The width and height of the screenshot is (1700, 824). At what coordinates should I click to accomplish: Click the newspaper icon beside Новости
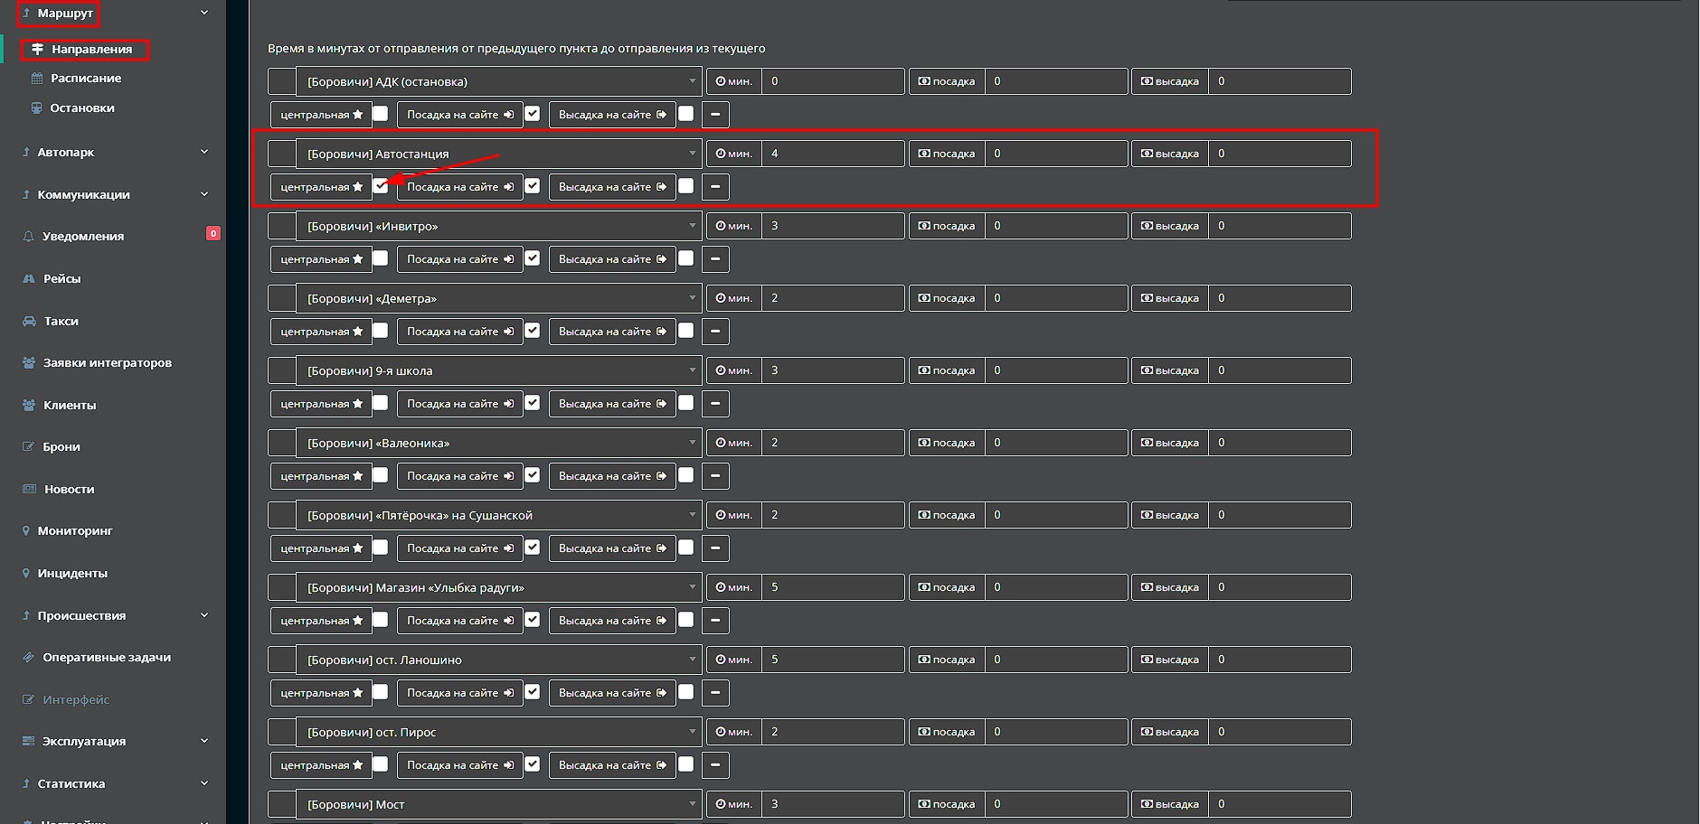pyautogui.click(x=29, y=490)
